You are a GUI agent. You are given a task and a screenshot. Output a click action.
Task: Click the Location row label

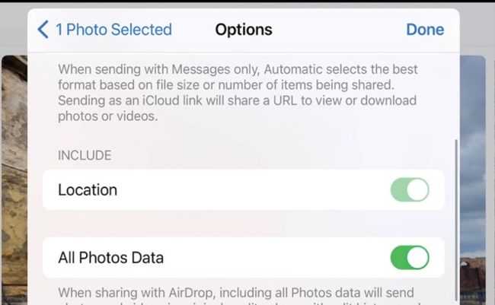tap(88, 190)
